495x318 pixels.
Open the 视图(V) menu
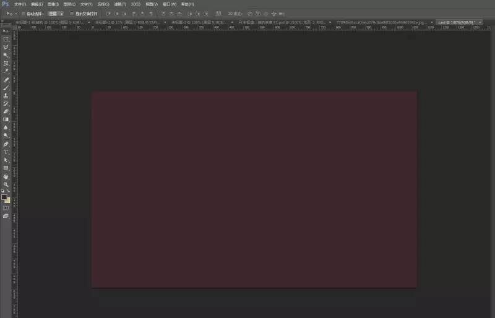pos(152,4)
